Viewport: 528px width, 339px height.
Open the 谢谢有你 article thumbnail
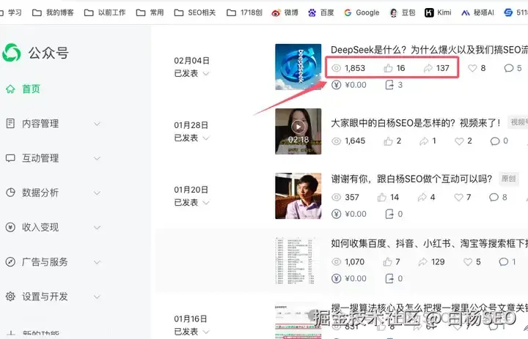click(x=298, y=196)
